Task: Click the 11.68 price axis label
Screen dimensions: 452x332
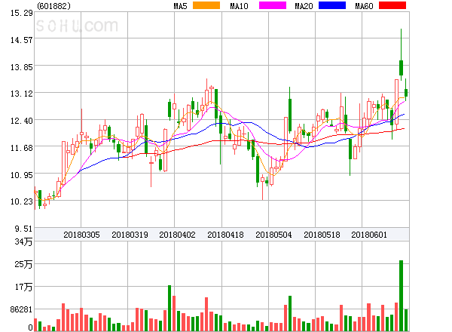Action: pos(22,148)
